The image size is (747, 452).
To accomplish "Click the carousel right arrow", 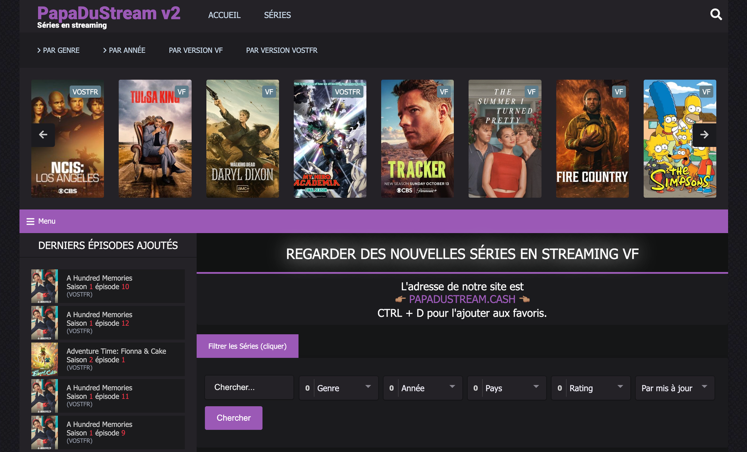I will [x=704, y=135].
